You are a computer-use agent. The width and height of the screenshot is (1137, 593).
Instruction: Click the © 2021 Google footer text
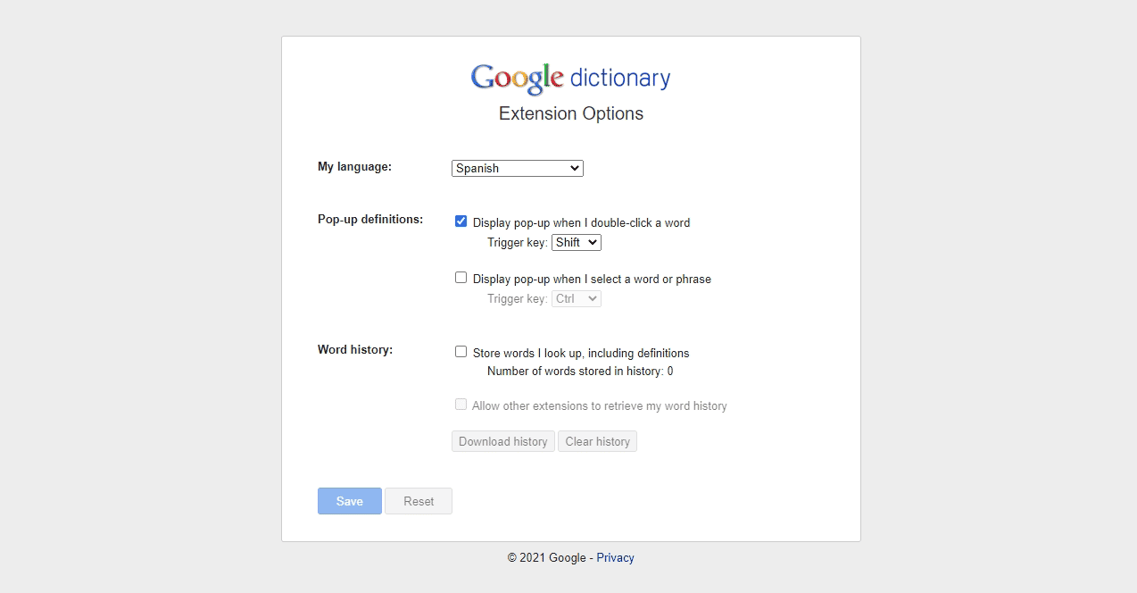tap(547, 557)
